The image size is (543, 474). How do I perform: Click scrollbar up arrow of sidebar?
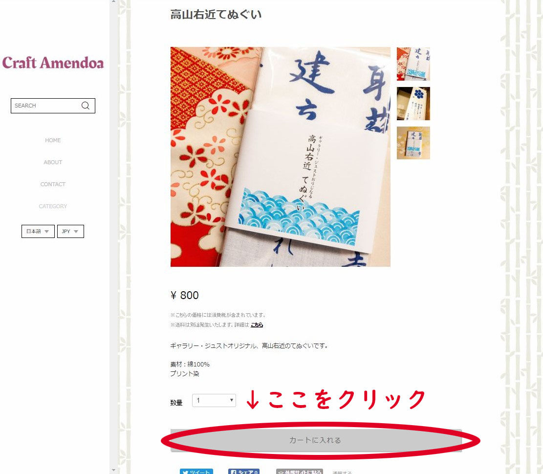tap(113, 2)
